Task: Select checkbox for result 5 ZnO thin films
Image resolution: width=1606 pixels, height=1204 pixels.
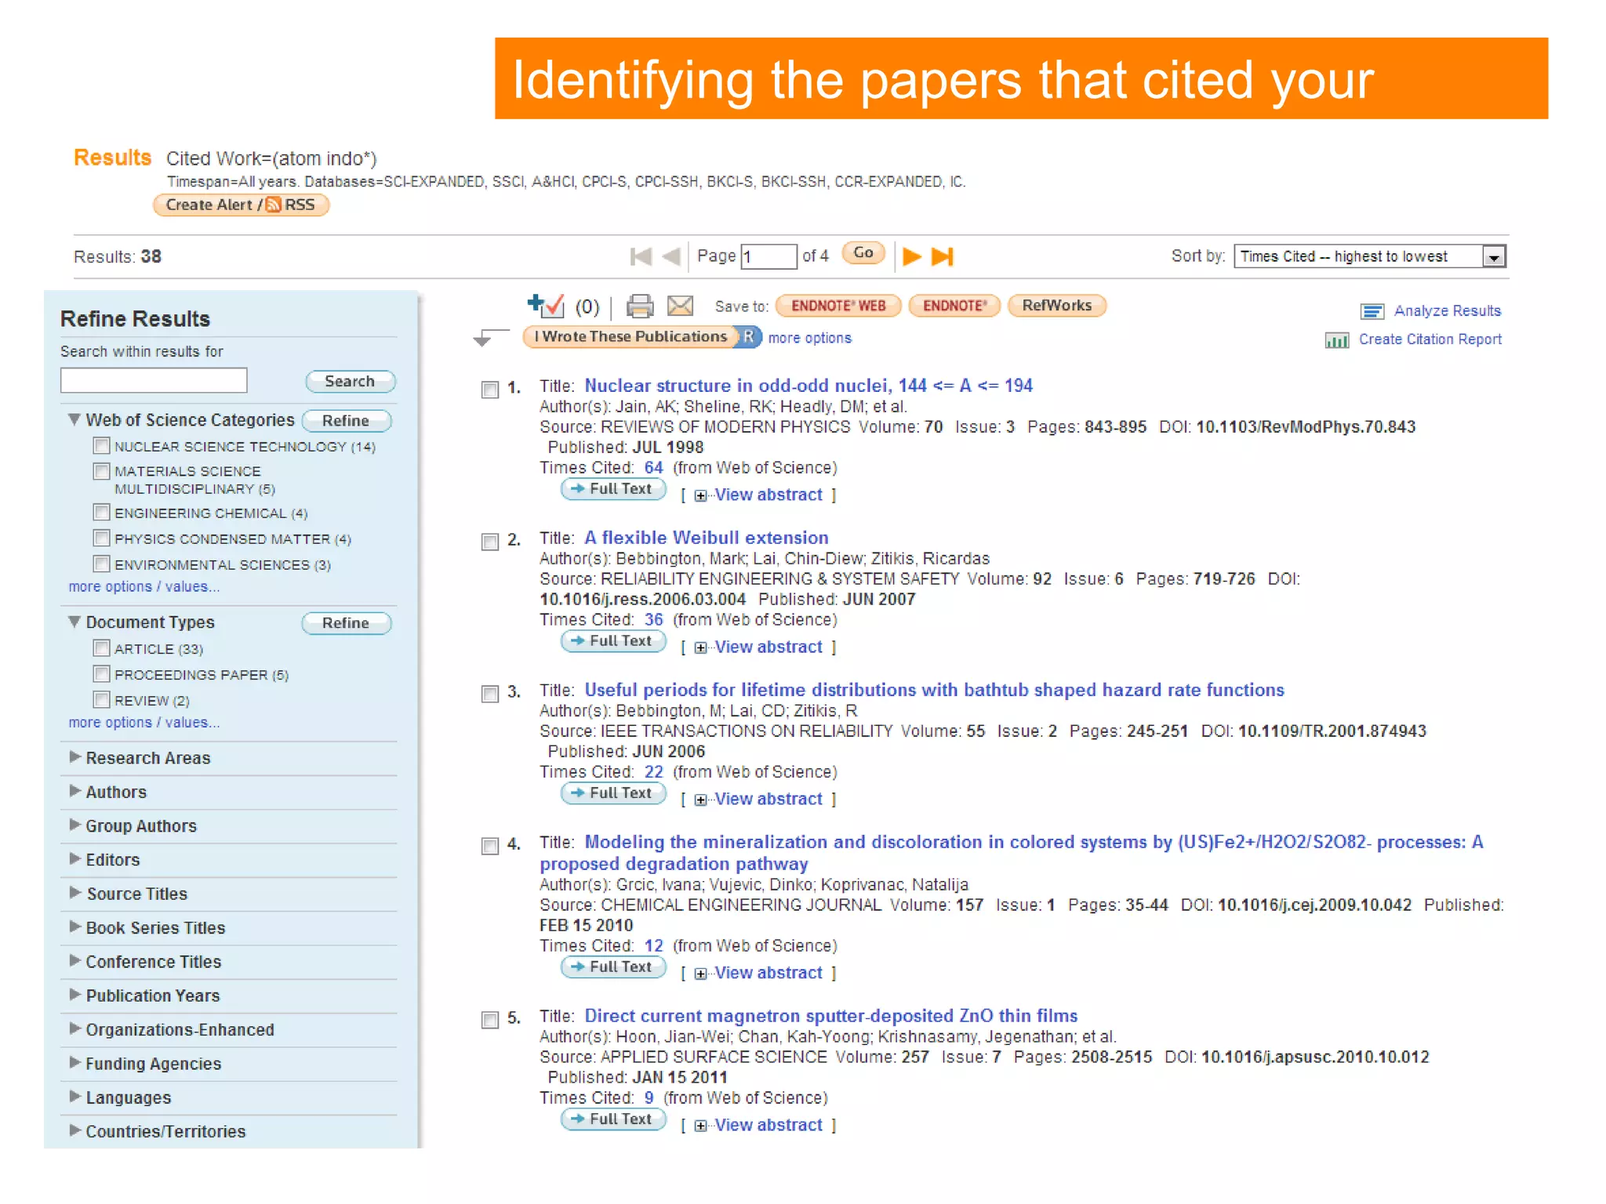Action: point(490,1020)
